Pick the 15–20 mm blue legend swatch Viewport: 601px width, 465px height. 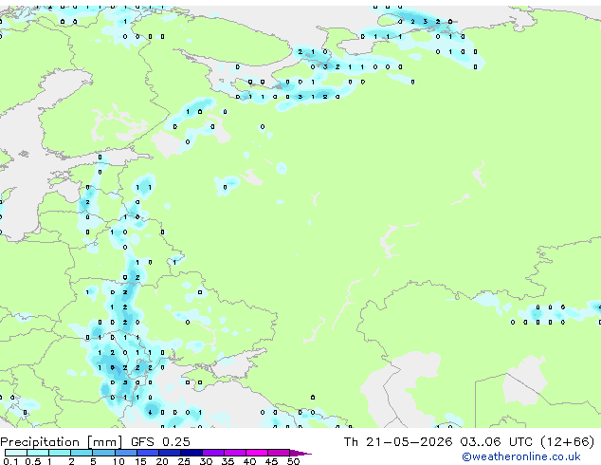point(148,453)
